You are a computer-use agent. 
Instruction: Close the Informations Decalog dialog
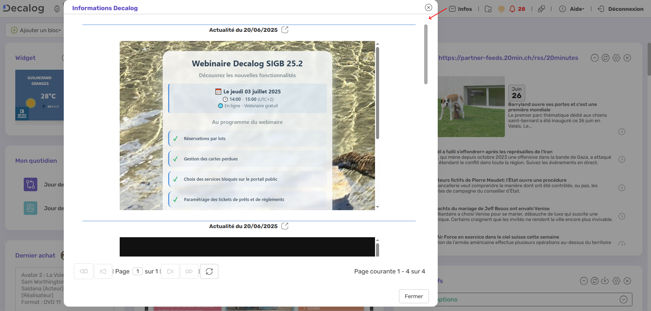[429, 7]
